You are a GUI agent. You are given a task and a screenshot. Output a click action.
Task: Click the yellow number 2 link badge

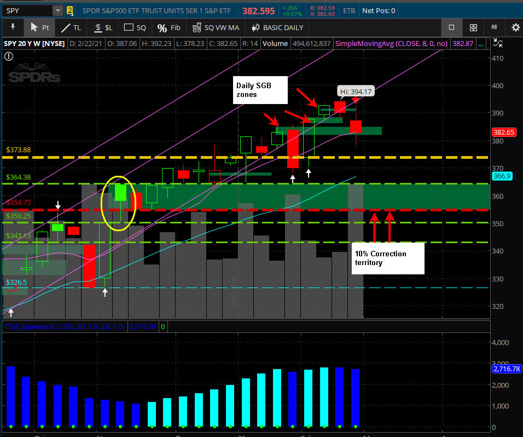(70, 10)
